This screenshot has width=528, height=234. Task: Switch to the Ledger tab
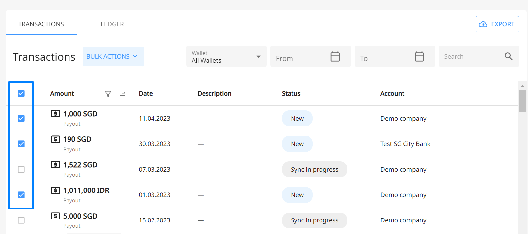[112, 24]
